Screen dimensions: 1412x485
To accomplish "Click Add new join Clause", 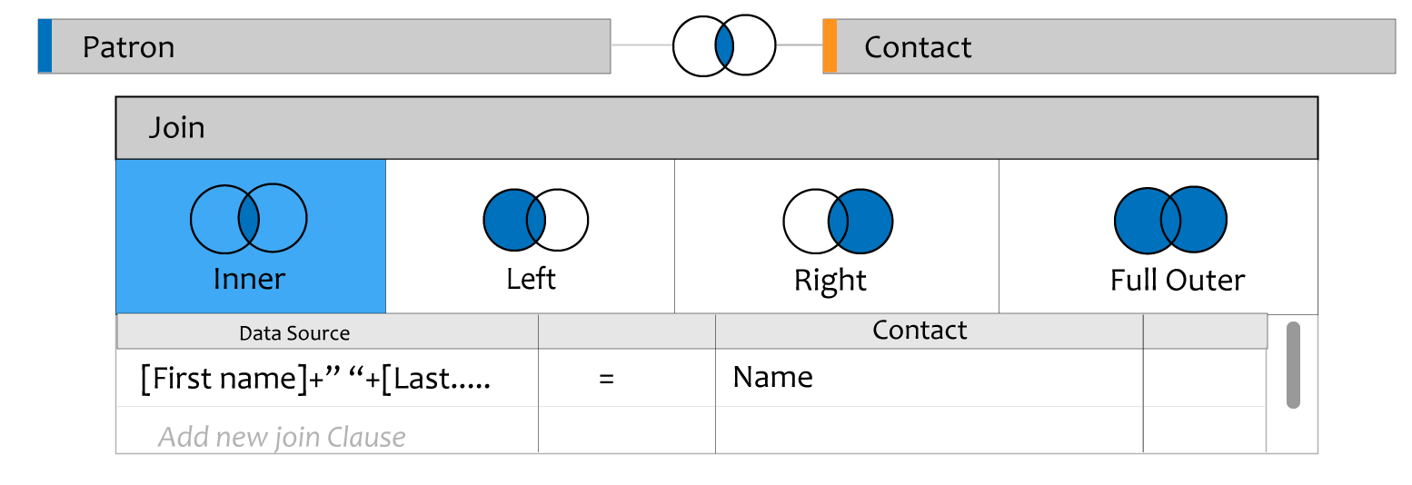I will click(282, 437).
